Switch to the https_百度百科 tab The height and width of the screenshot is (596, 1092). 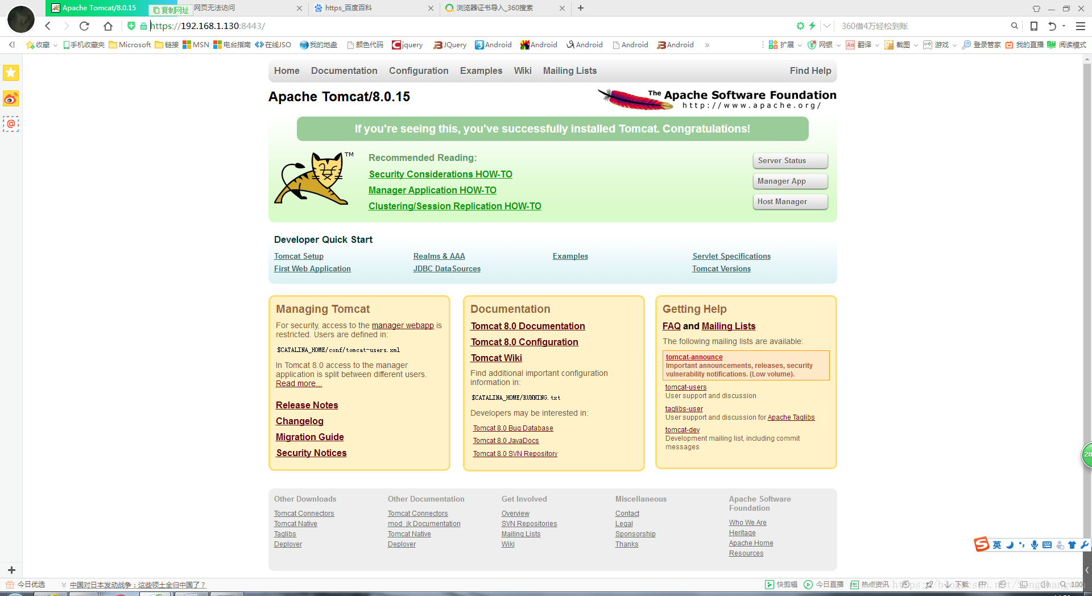[374, 8]
